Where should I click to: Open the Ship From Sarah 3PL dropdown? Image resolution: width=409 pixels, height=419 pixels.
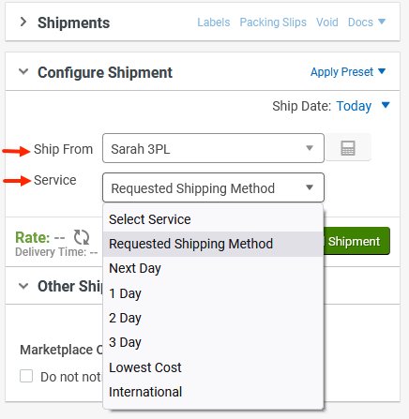[213, 148]
